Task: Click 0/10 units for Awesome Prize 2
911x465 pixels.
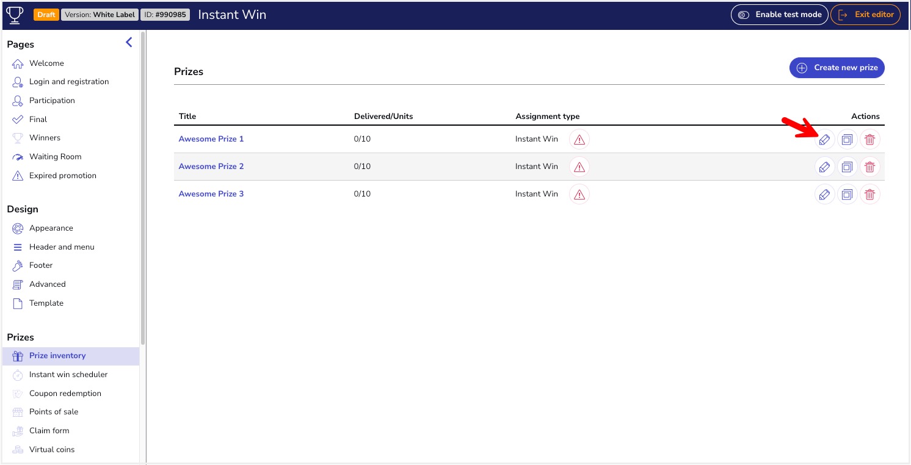Action: coord(362,167)
